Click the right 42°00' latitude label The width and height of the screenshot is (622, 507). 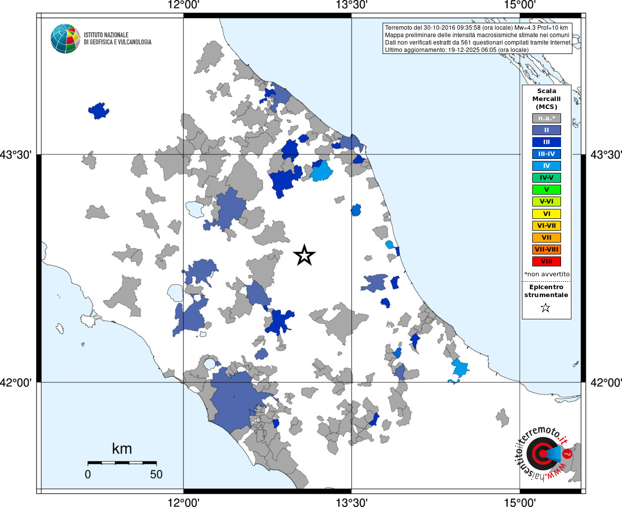click(x=606, y=382)
